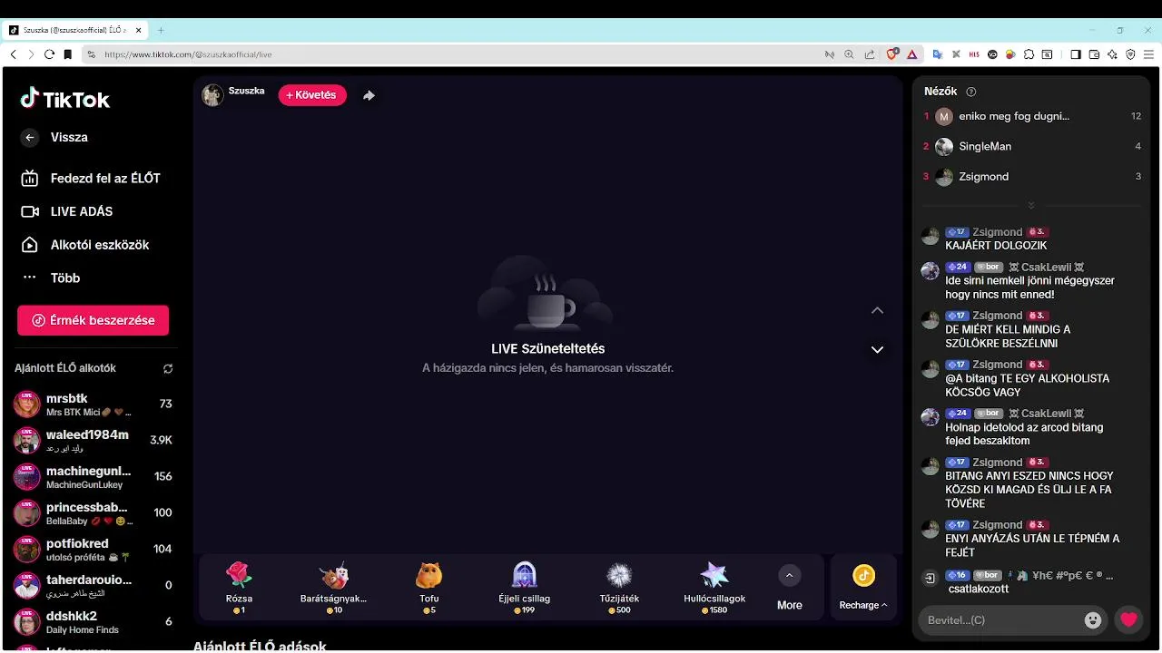Open the translate extension icon
Image resolution: width=1162 pixels, height=653 pixels.
939,54
